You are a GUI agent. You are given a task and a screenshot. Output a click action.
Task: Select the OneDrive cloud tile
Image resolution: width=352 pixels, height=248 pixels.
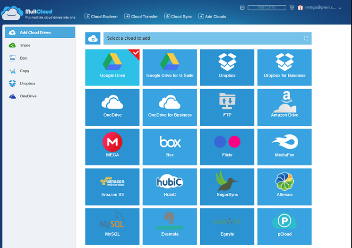point(112,107)
